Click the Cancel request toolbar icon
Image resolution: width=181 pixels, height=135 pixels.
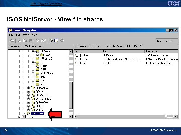(62, 40)
